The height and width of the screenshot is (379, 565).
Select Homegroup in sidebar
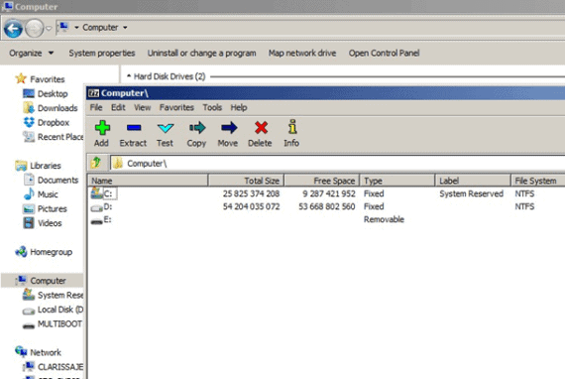click(x=44, y=252)
